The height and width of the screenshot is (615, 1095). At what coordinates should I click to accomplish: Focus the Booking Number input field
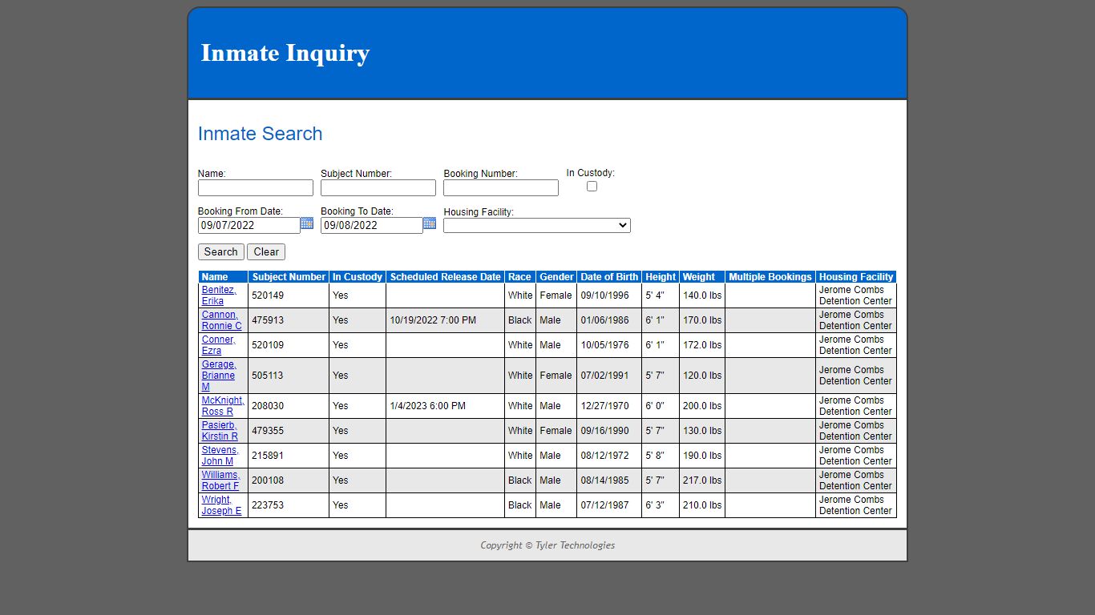pyautogui.click(x=501, y=188)
